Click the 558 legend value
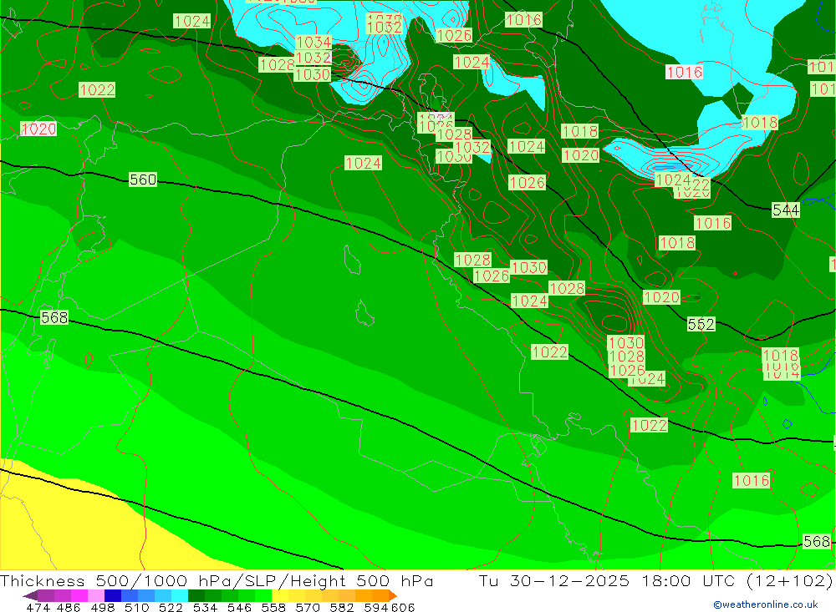 [x=273, y=607]
